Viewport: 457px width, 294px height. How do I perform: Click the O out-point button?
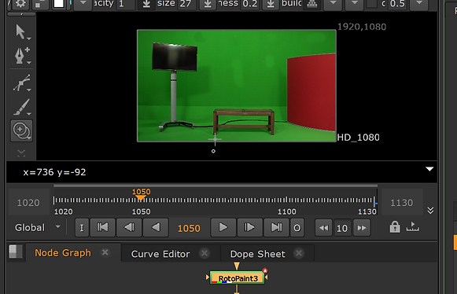297,227
